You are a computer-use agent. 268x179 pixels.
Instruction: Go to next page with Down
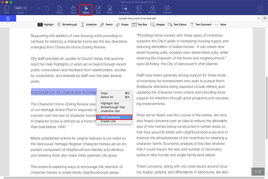pyautogui.click(x=60, y=10)
